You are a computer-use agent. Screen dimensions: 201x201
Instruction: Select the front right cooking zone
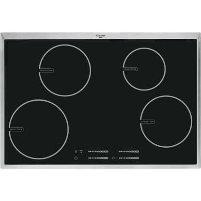(x=166, y=122)
